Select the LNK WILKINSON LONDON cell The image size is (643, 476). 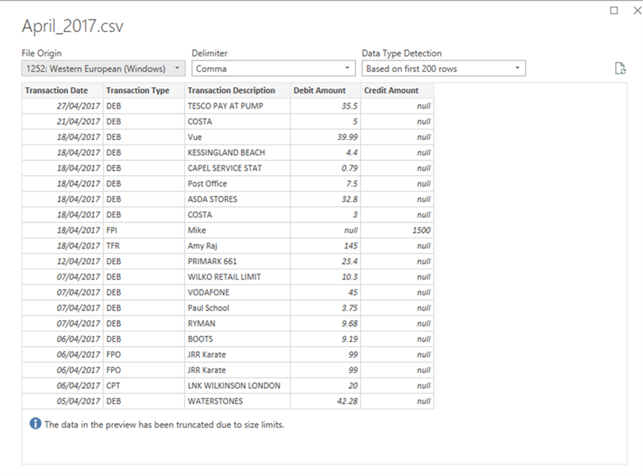tap(237, 386)
